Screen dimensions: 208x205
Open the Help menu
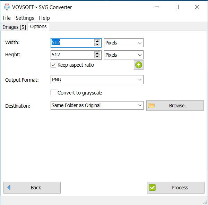pyautogui.click(x=44, y=18)
